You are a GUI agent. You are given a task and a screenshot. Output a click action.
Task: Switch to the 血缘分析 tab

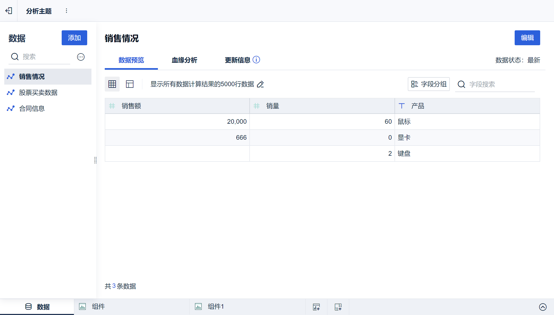pyautogui.click(x=184, y=60)
